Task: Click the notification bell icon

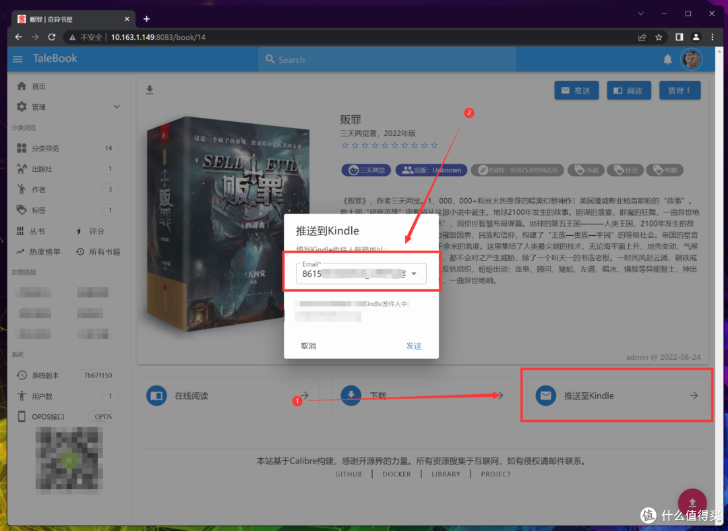Action: click(x=667, y=59)
